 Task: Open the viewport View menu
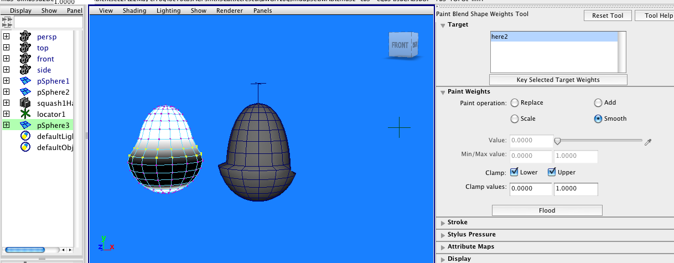pos(106,11)
